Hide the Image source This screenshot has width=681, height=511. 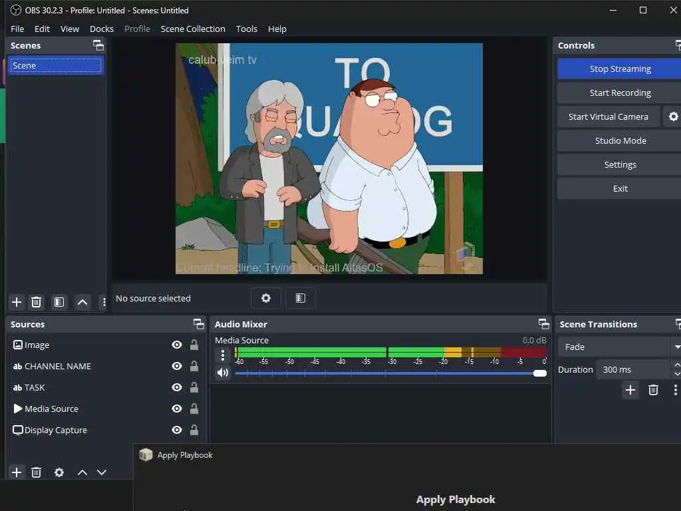(177, 345)
